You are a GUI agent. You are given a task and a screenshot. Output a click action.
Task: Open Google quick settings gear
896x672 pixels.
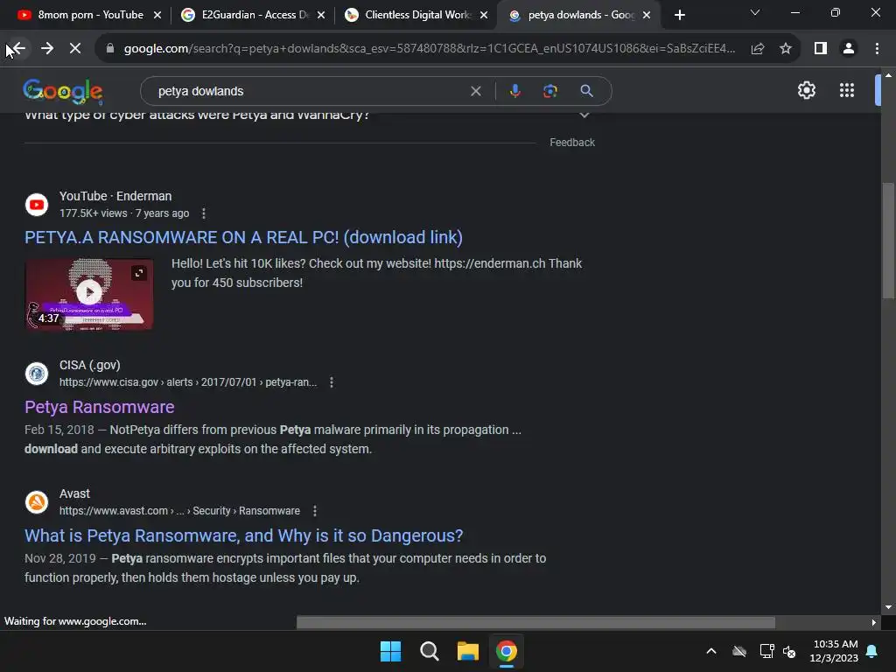pos(806,90)
